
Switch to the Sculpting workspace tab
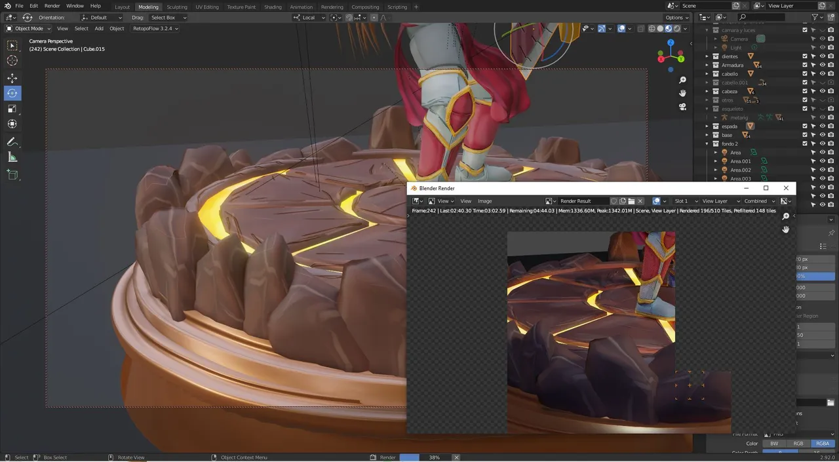pos(176,7)
